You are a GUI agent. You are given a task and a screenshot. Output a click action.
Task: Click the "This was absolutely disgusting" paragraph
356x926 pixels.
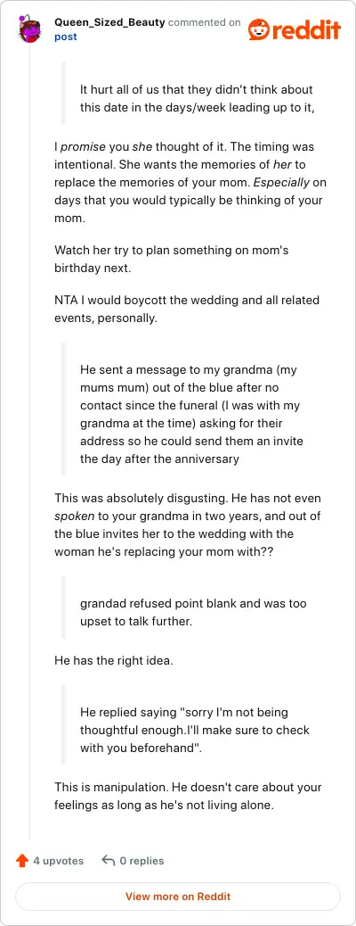188,525
